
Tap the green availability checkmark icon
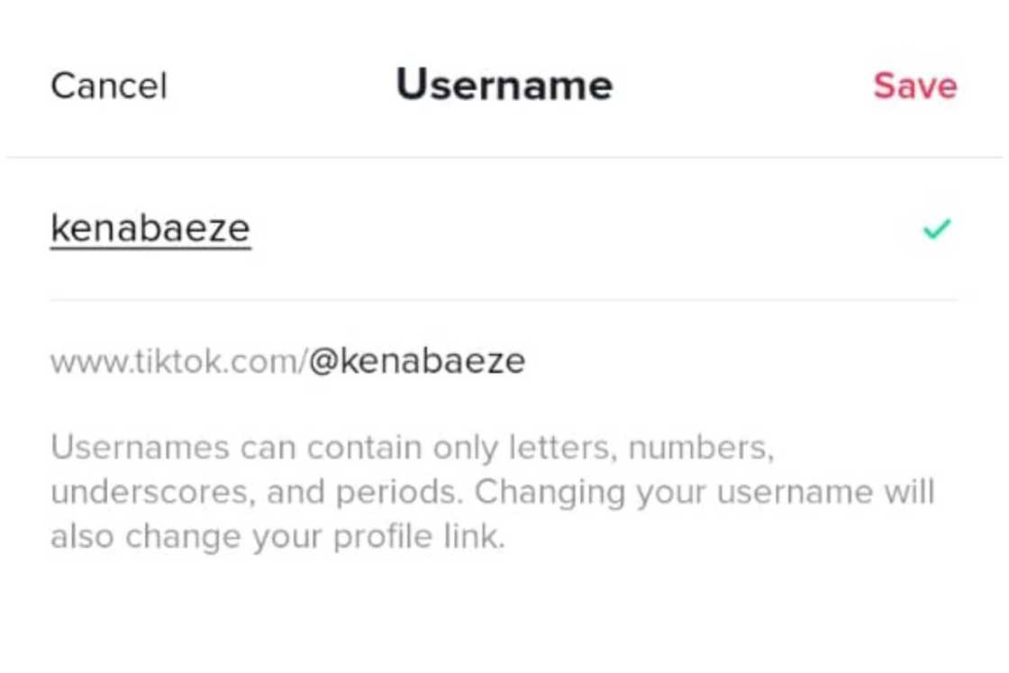pyautogui.click(x=937, y=230)
